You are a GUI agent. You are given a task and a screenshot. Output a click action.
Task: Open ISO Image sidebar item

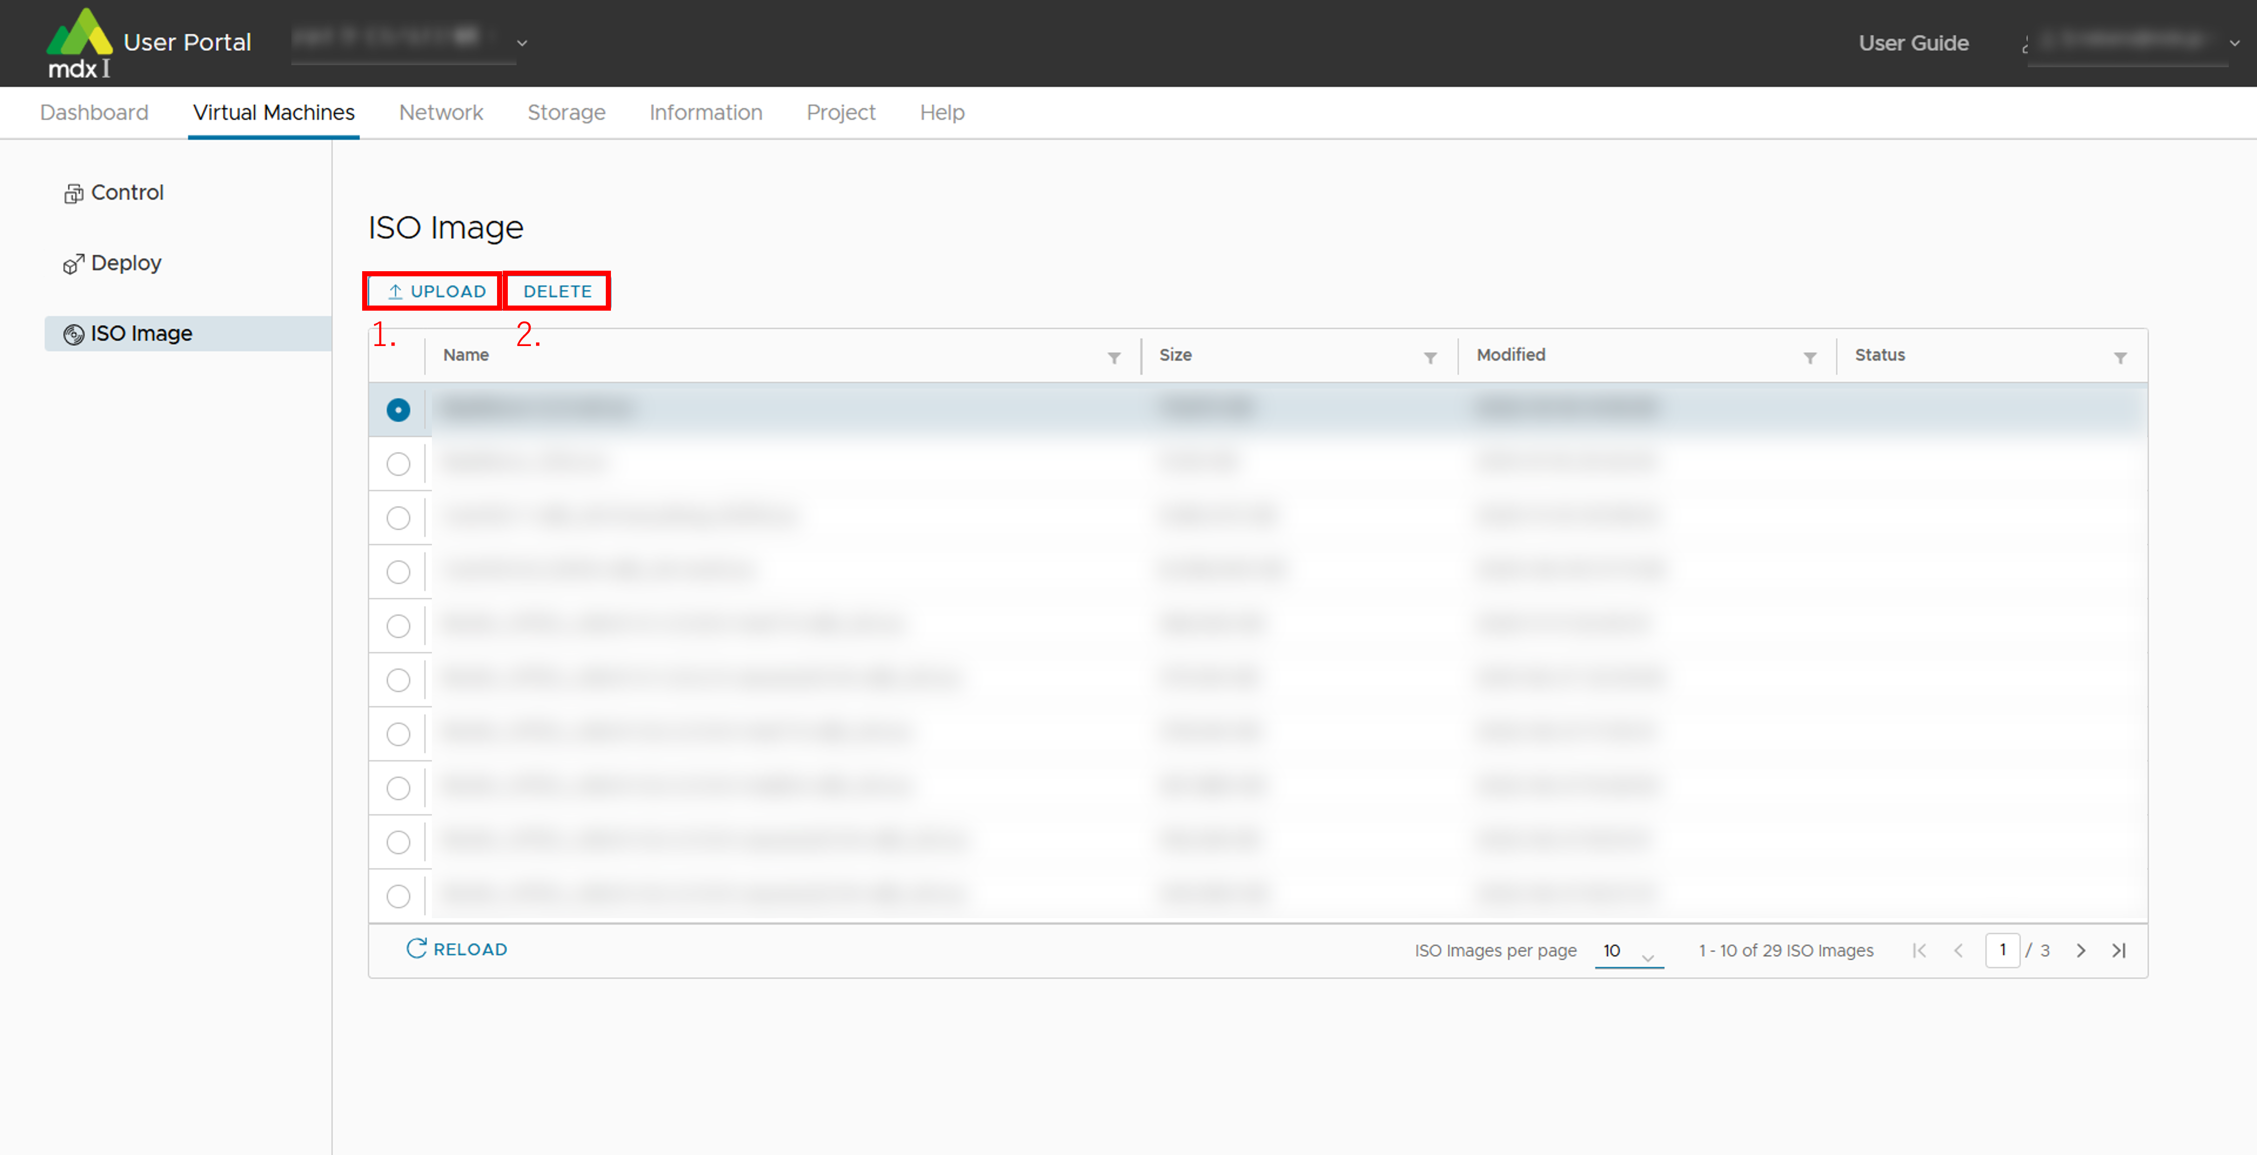point(140,334)
